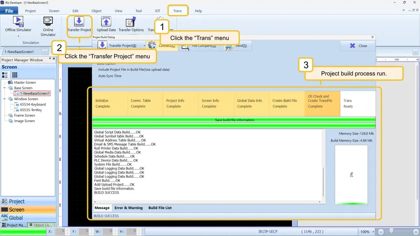Open the Tool ribbon tab

pos(139,11)
